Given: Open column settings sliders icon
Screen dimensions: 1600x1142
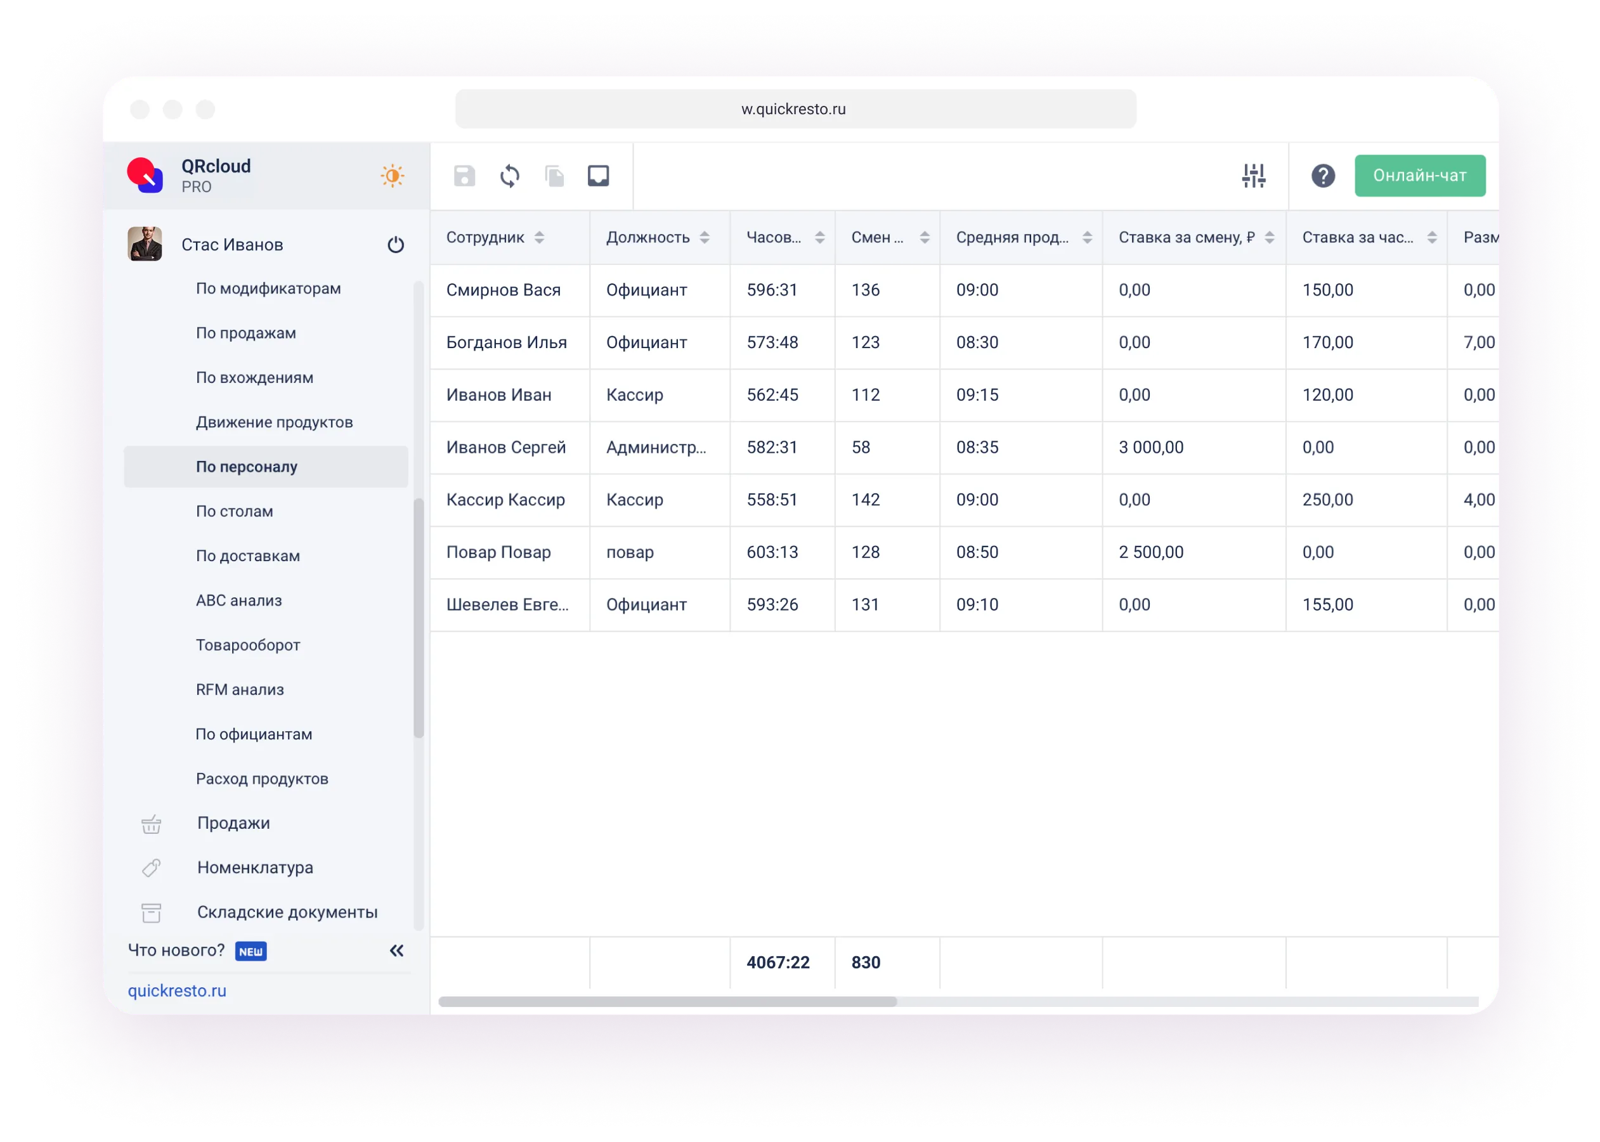Looking at the screenshot, I should click(x=1253, y=176).
